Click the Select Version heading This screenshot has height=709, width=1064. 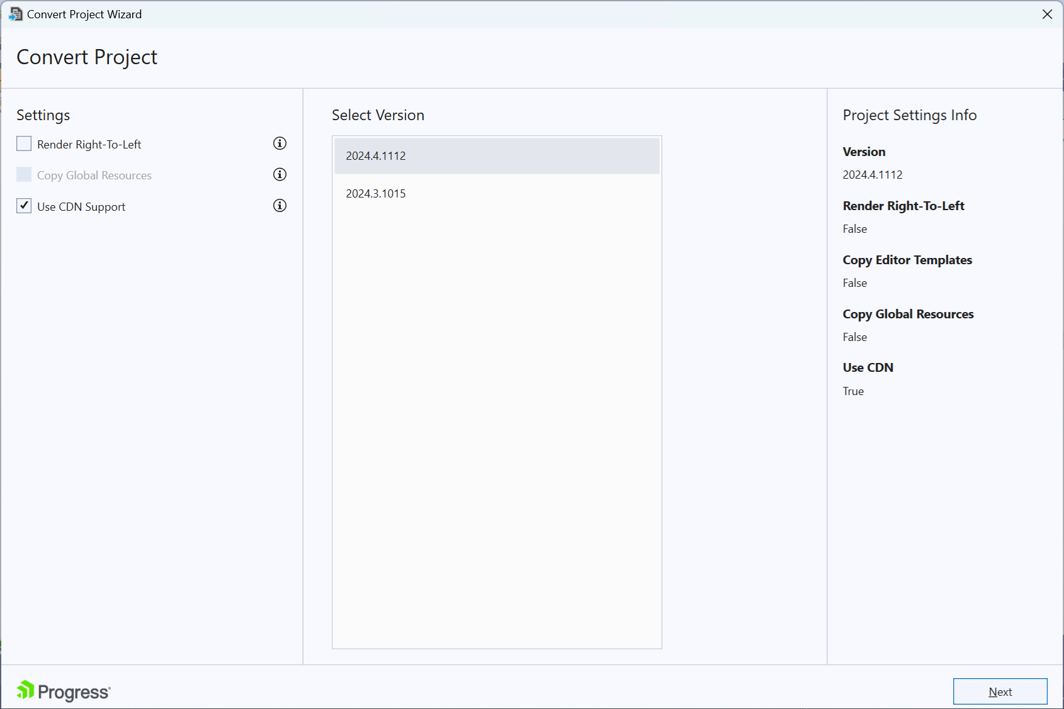(x=378, y=114)
